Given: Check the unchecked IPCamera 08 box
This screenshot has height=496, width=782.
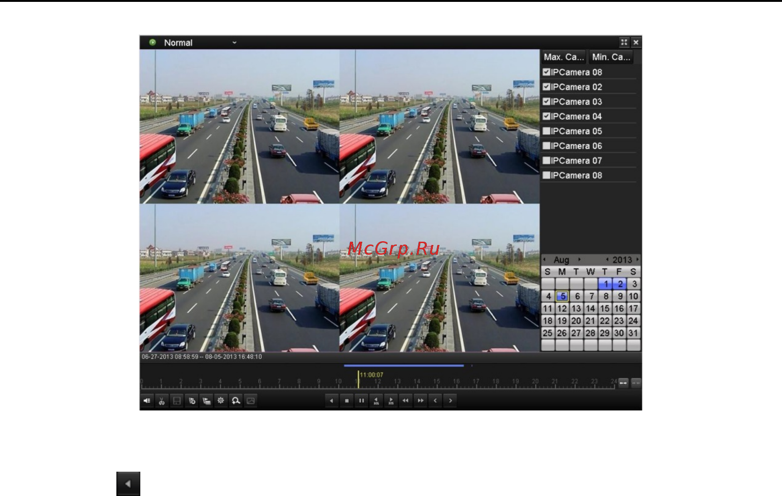Looking at the screenshot, I should [x=546, y=175].
